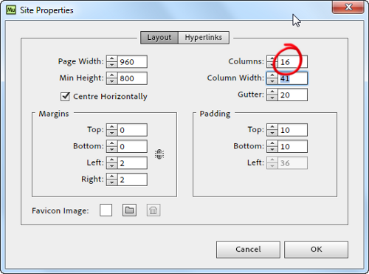The height and width of the screenshot is (274, 369).
Task: Close the Site Properties dialog
Action: (x=348, y=7)
